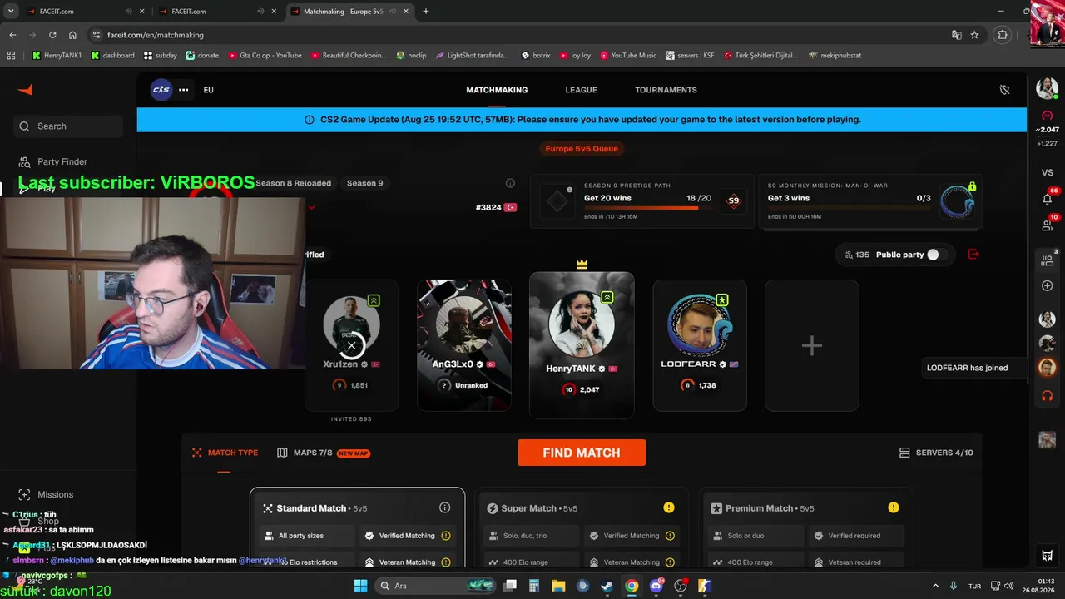The width and height of the screenshot is (1065, 599).
Task: Open LODFEARR's party card
Action: point(700,345)
